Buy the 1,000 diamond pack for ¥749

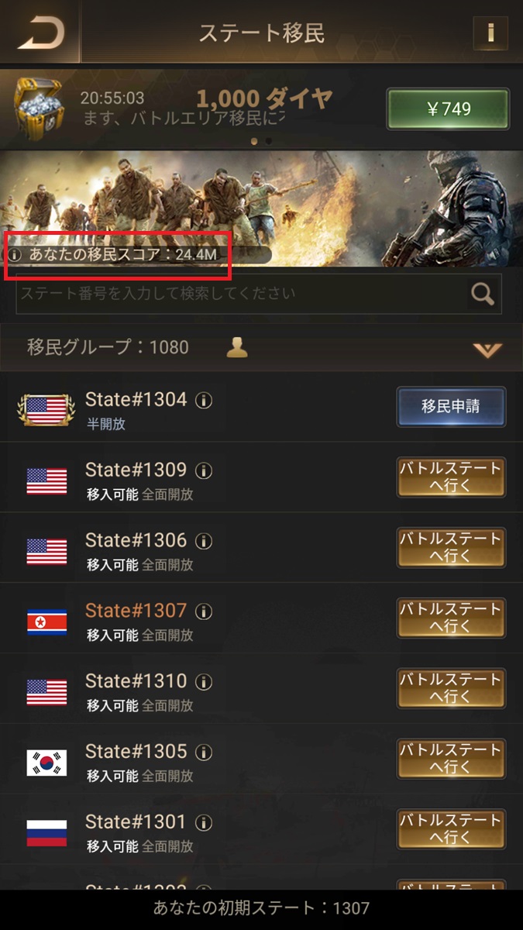click(449, 109)
